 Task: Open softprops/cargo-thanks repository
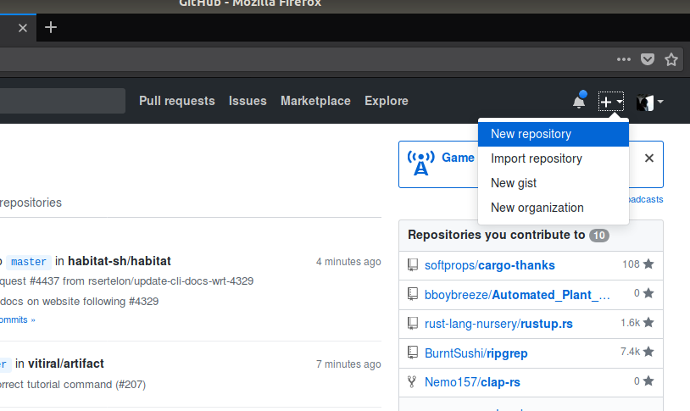click(490, 265)
